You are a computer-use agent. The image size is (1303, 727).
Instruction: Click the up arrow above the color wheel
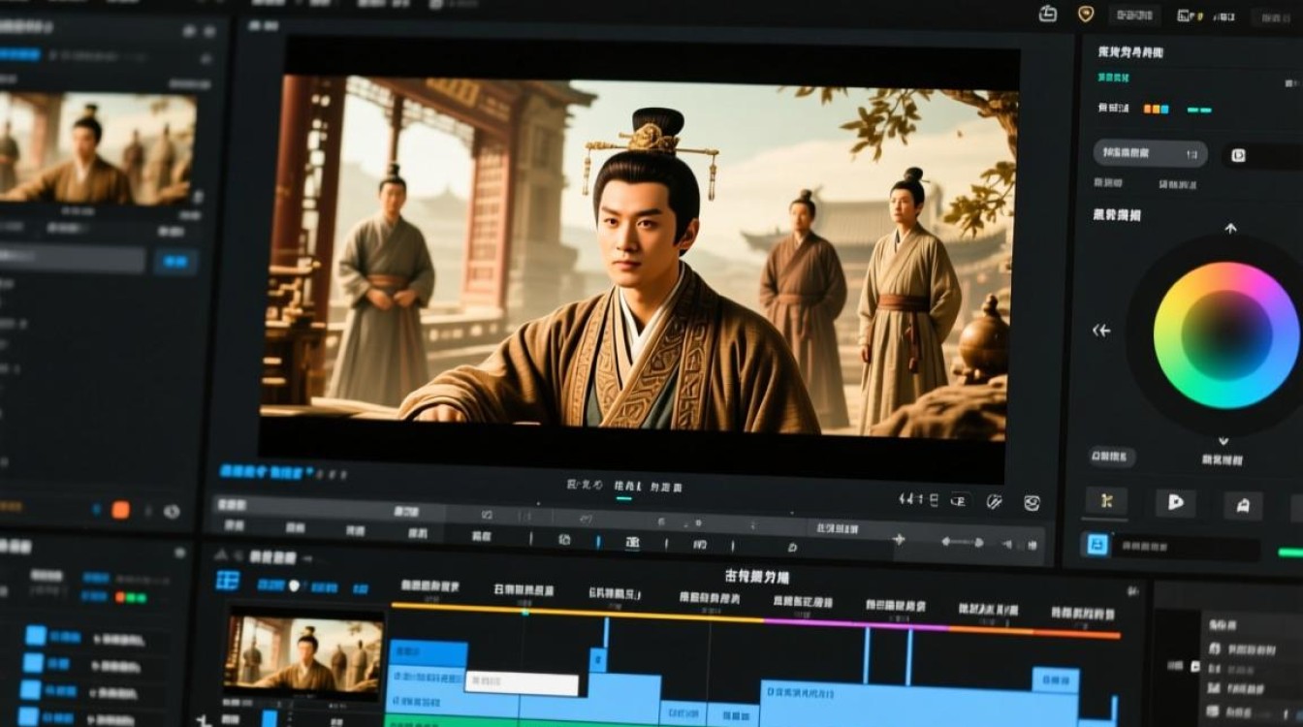(x=1230, y=229)
